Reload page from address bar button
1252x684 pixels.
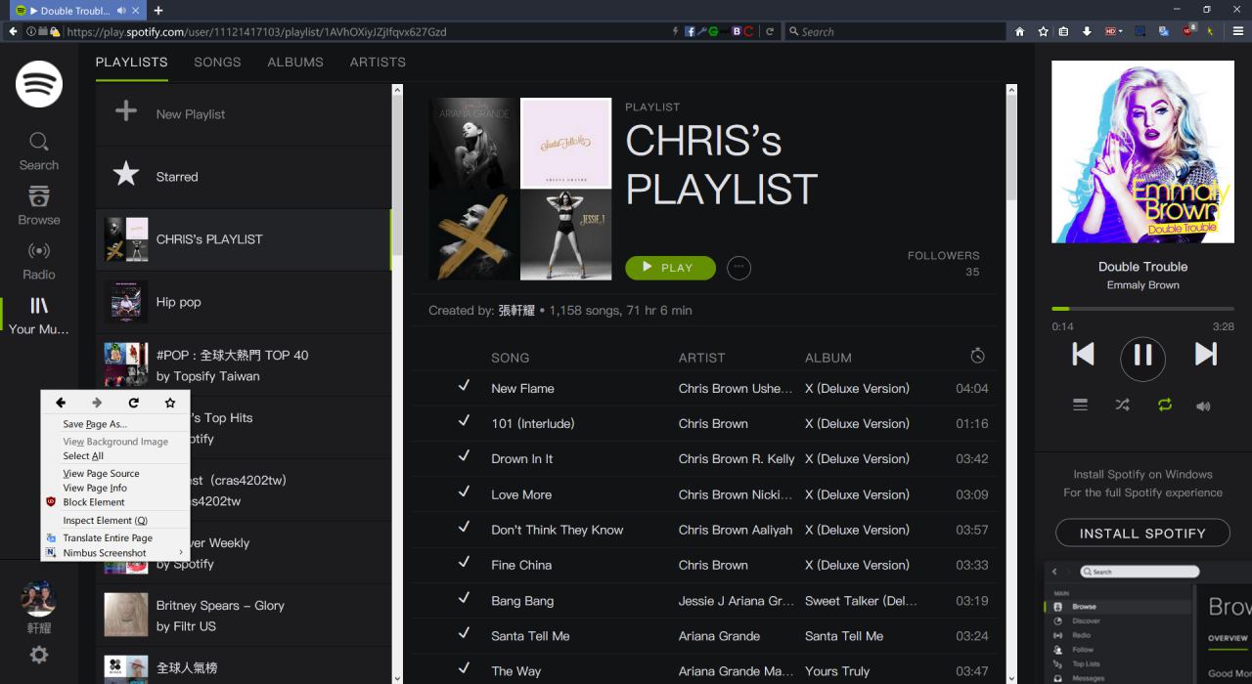770,31
